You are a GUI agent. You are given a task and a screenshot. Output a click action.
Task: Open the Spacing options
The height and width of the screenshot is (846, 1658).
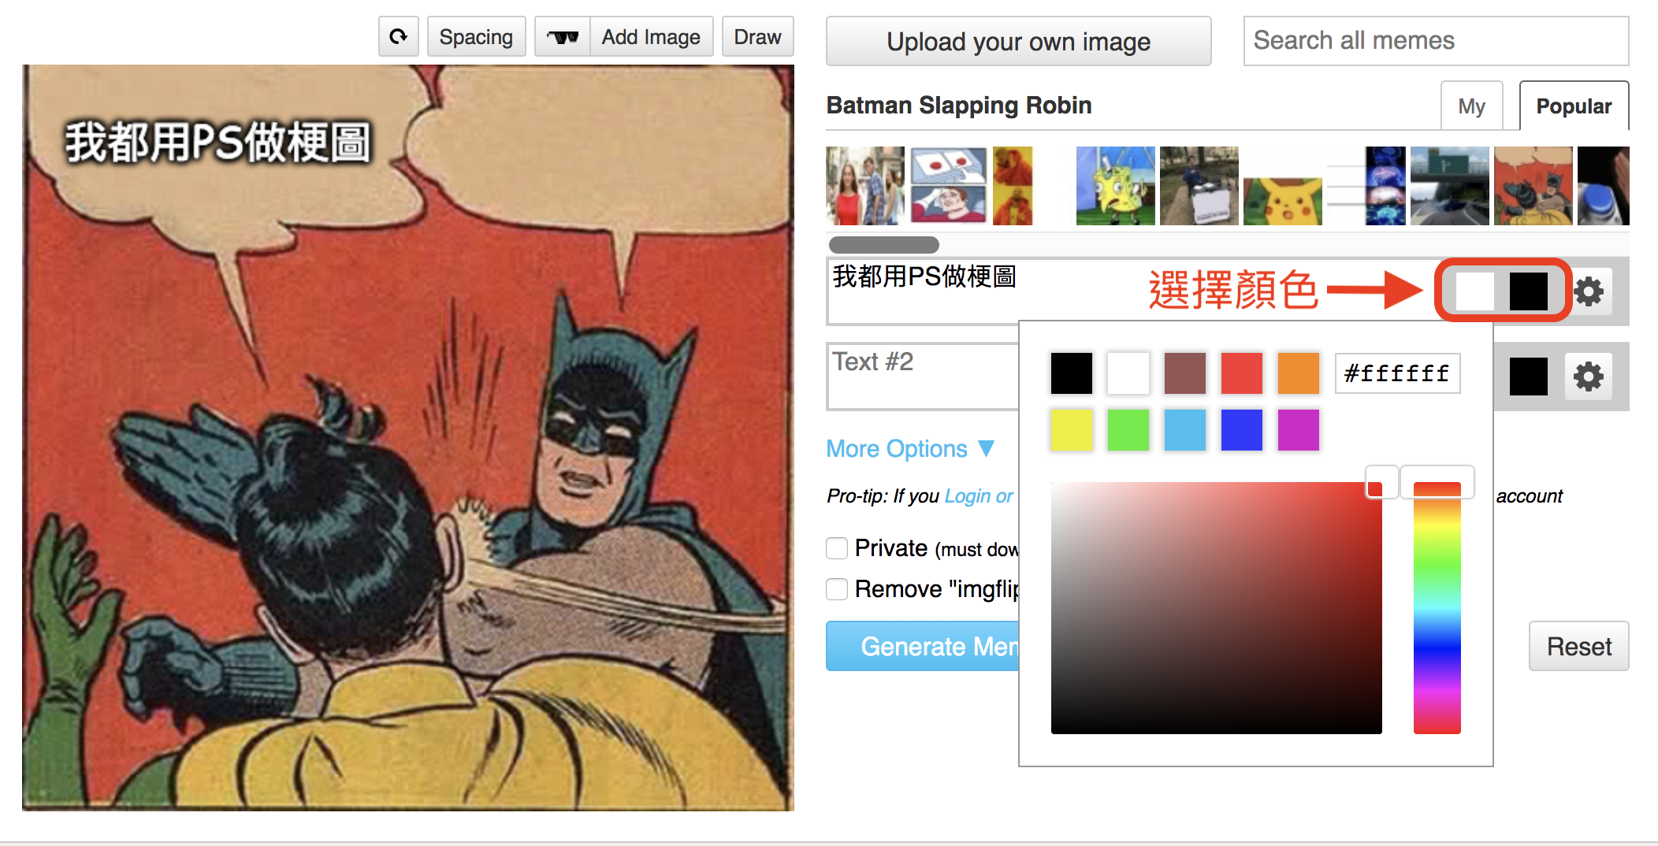pyautogui.click(x=476, y=37)
